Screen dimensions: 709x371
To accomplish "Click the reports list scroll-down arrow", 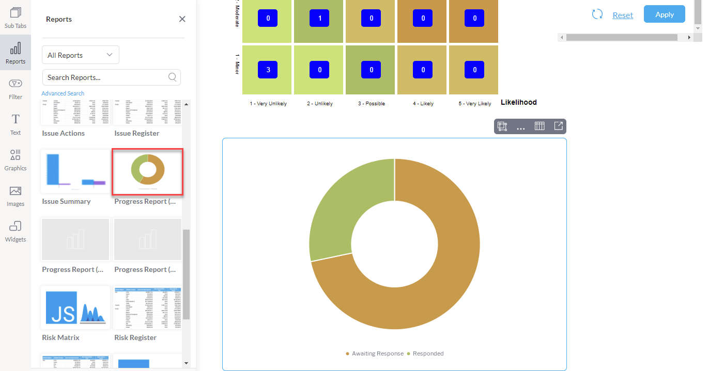I will point(187,364).
